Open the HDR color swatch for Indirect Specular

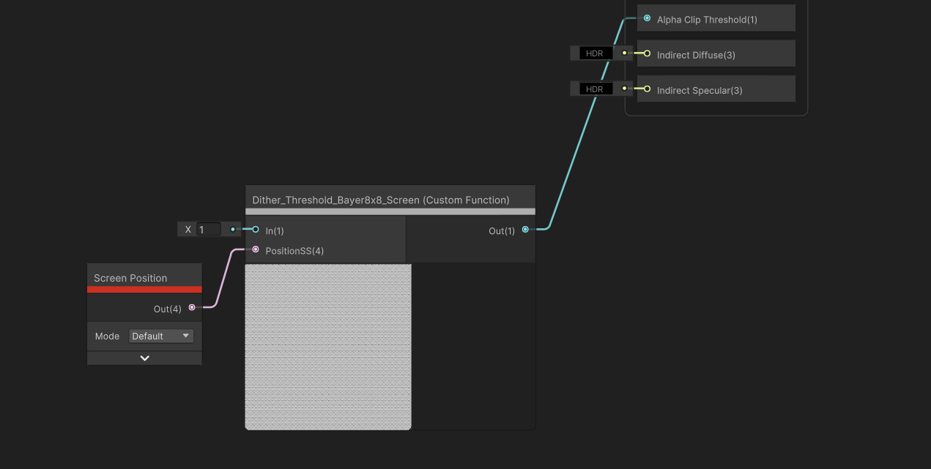click(x=595, y=89)
